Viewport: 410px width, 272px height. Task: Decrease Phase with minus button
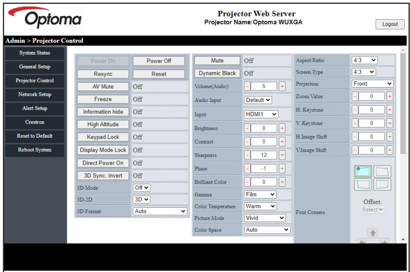[247, 168]
